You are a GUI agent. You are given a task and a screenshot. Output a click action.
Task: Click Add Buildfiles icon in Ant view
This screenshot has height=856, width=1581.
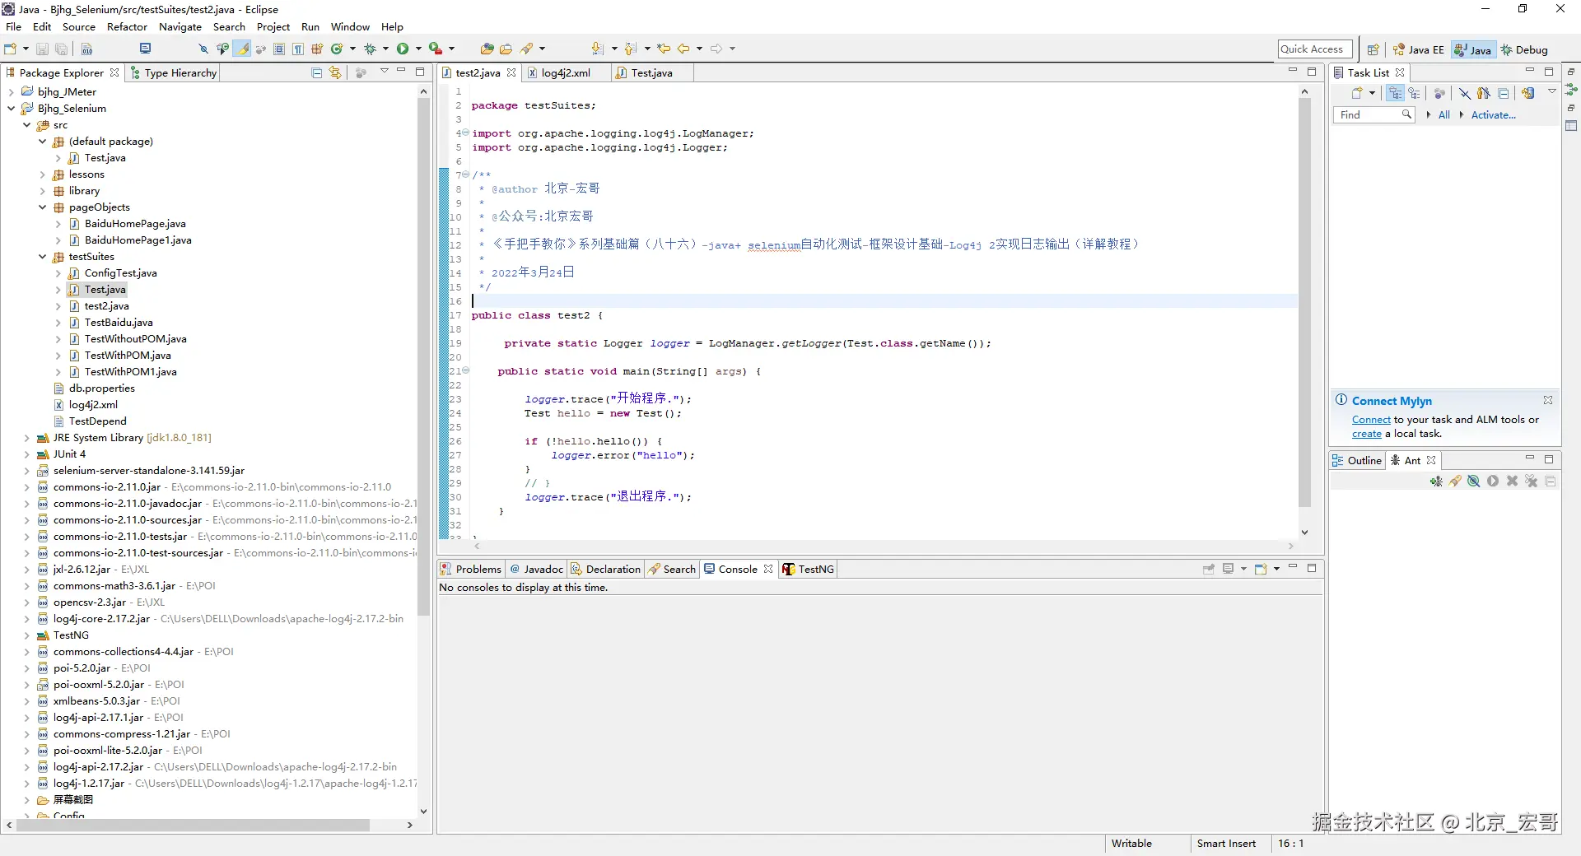[x=1436, y=481]
